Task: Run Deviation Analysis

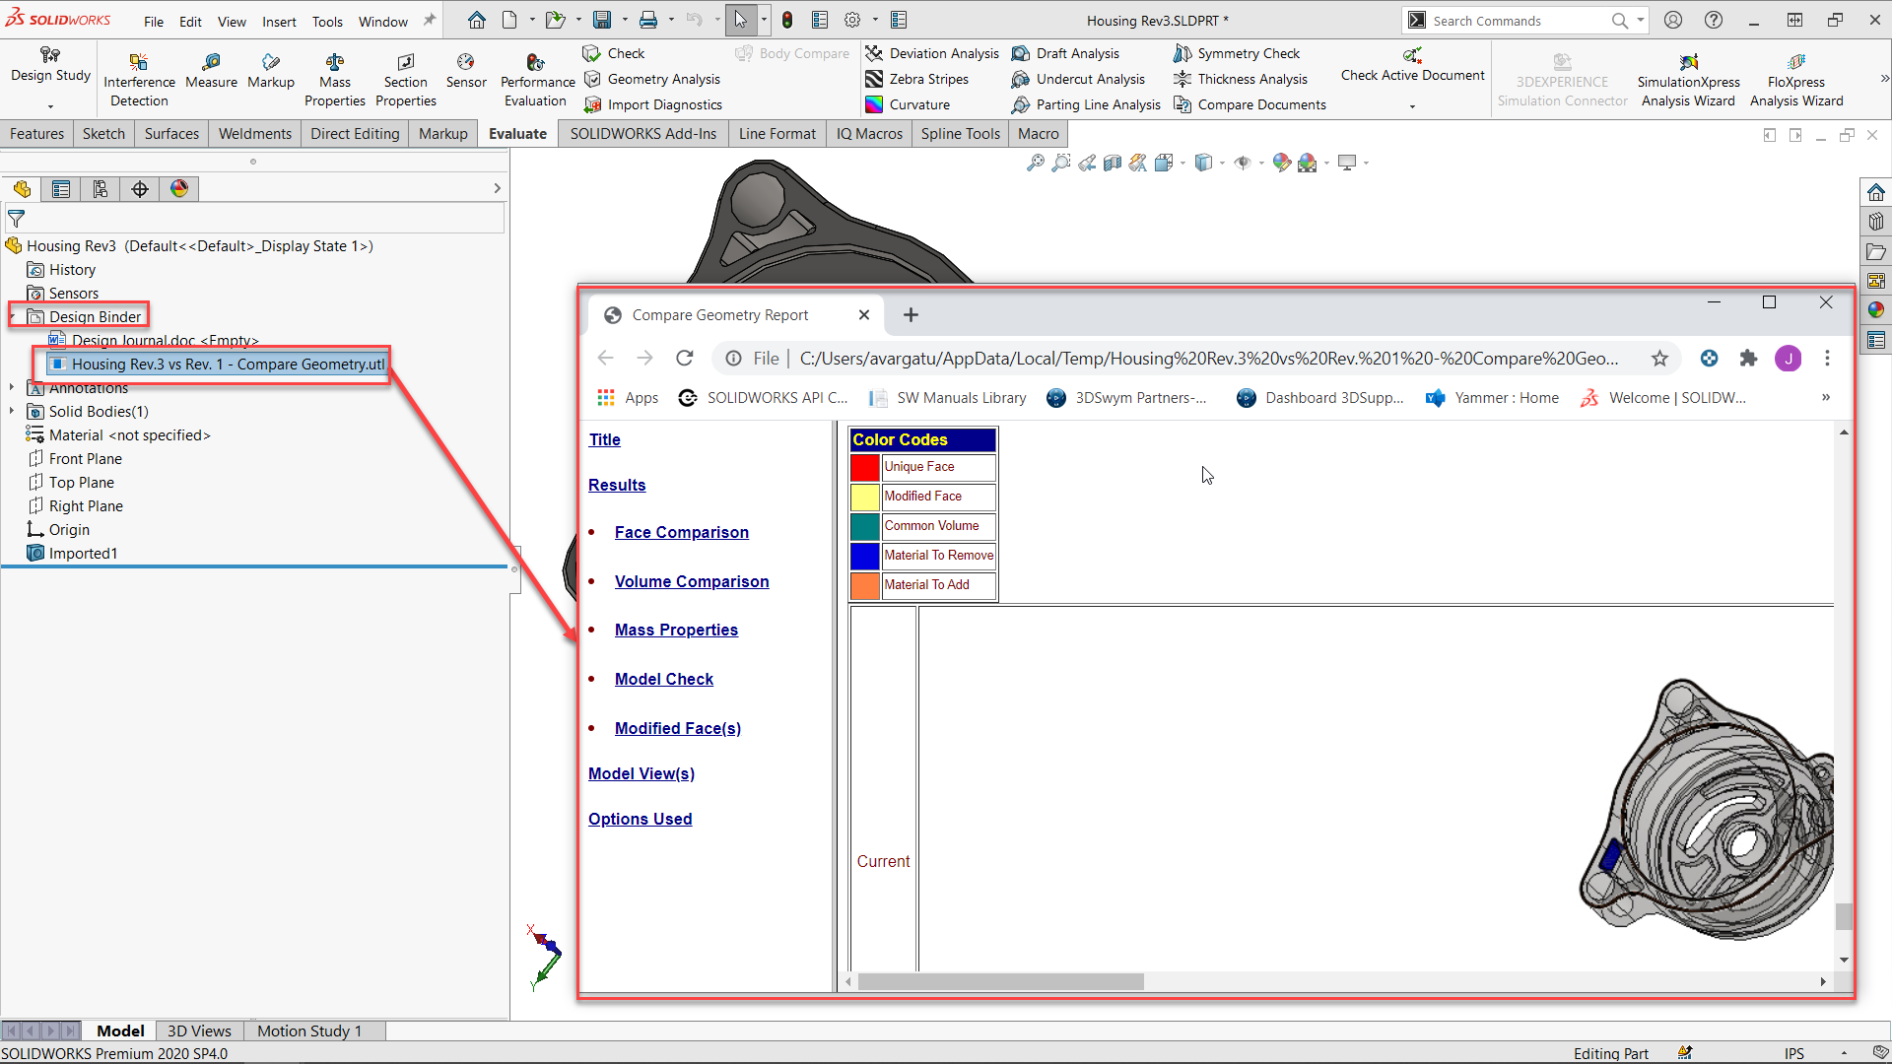Action: click(x=932, y=53)
